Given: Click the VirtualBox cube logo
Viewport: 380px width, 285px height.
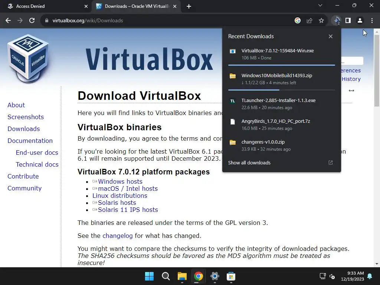Looking at the screenshot, I should coord(28,58).
